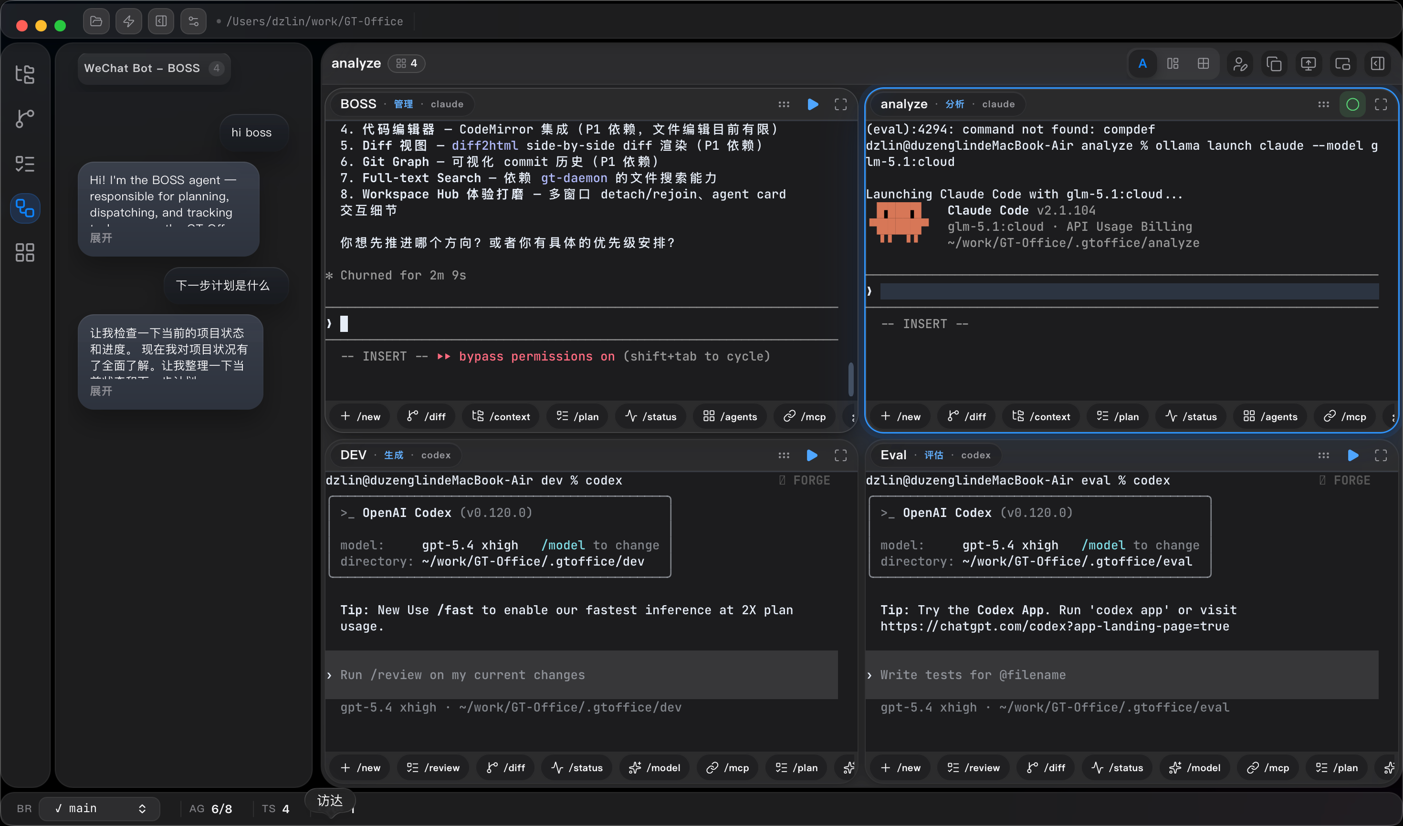Viewport: 1403px width, 826px height.
Task: Click the analyze pane prompt input field
Action: [1129, 291]
